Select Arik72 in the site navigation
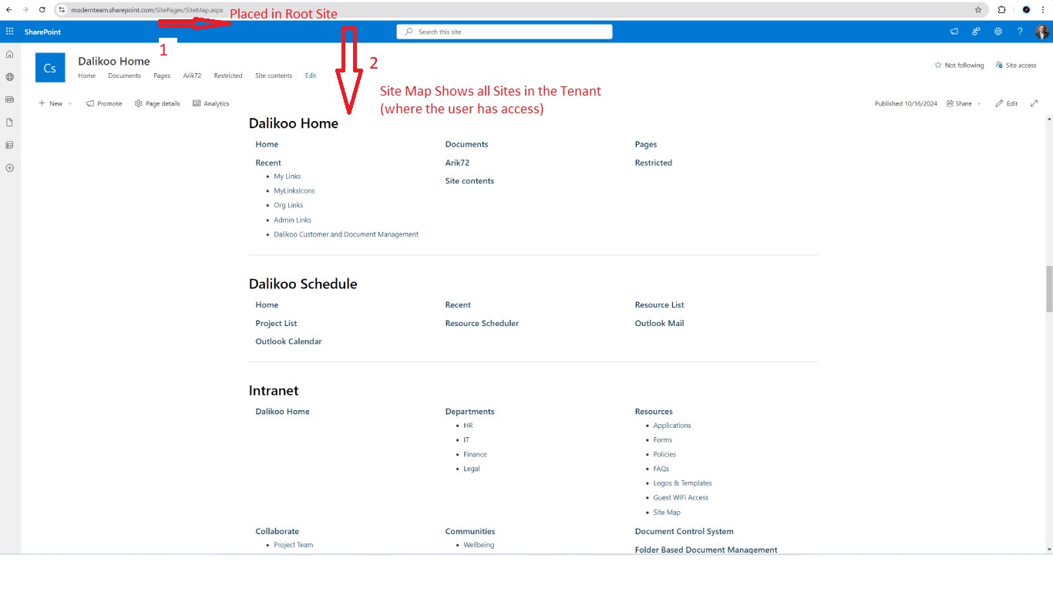Screen dimensions: 1053x592 192,76
